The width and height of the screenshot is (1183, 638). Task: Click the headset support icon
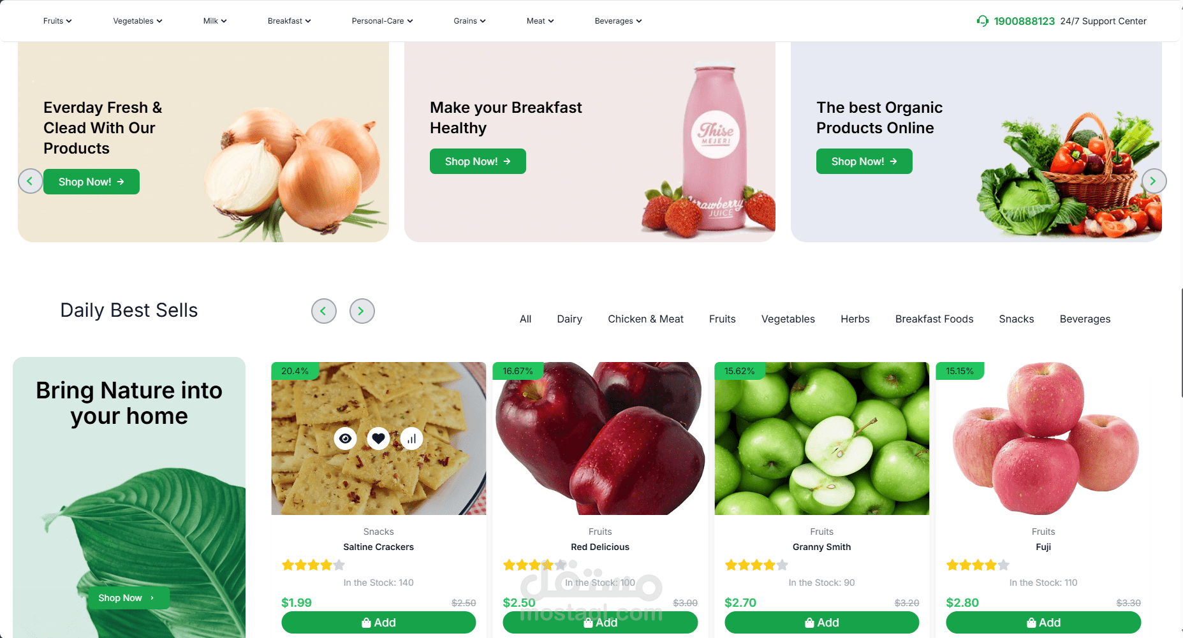983,21
